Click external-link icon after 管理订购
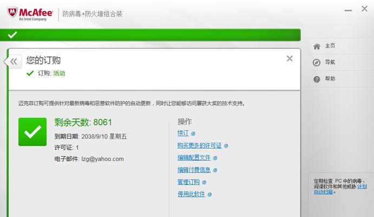 [204, 182]
